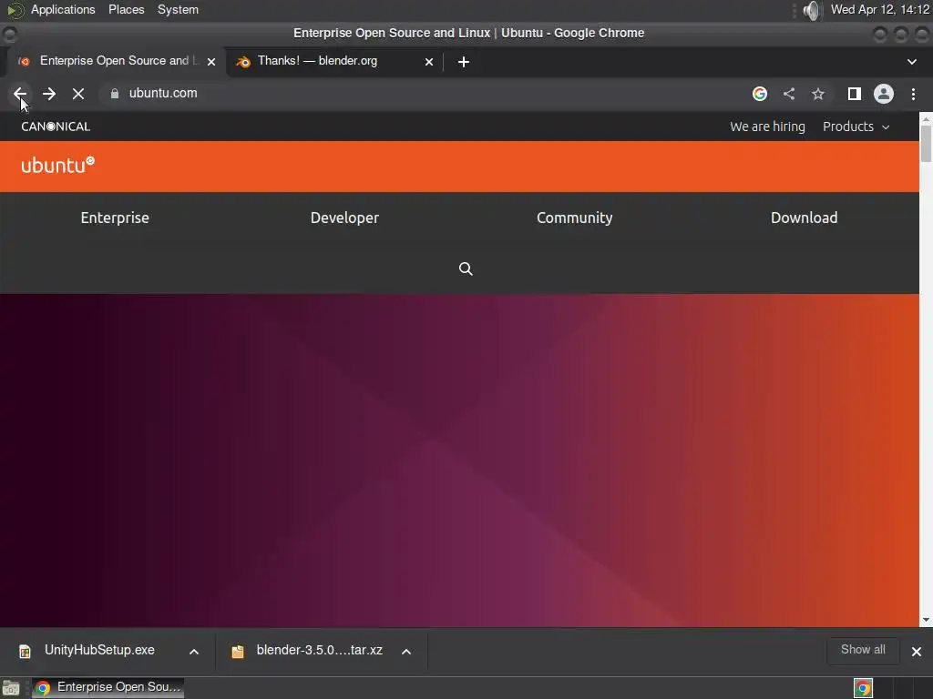Expand options for blender tar.xz download
This screenshot has height=699, width=933.
pyautogui.click(x=406, y=652)
